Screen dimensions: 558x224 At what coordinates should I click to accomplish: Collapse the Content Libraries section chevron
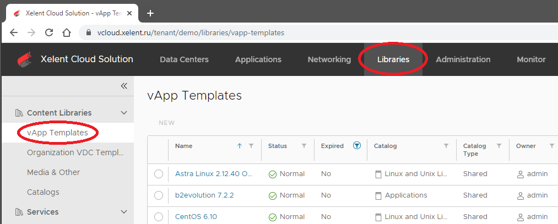(x=124, y=113)
